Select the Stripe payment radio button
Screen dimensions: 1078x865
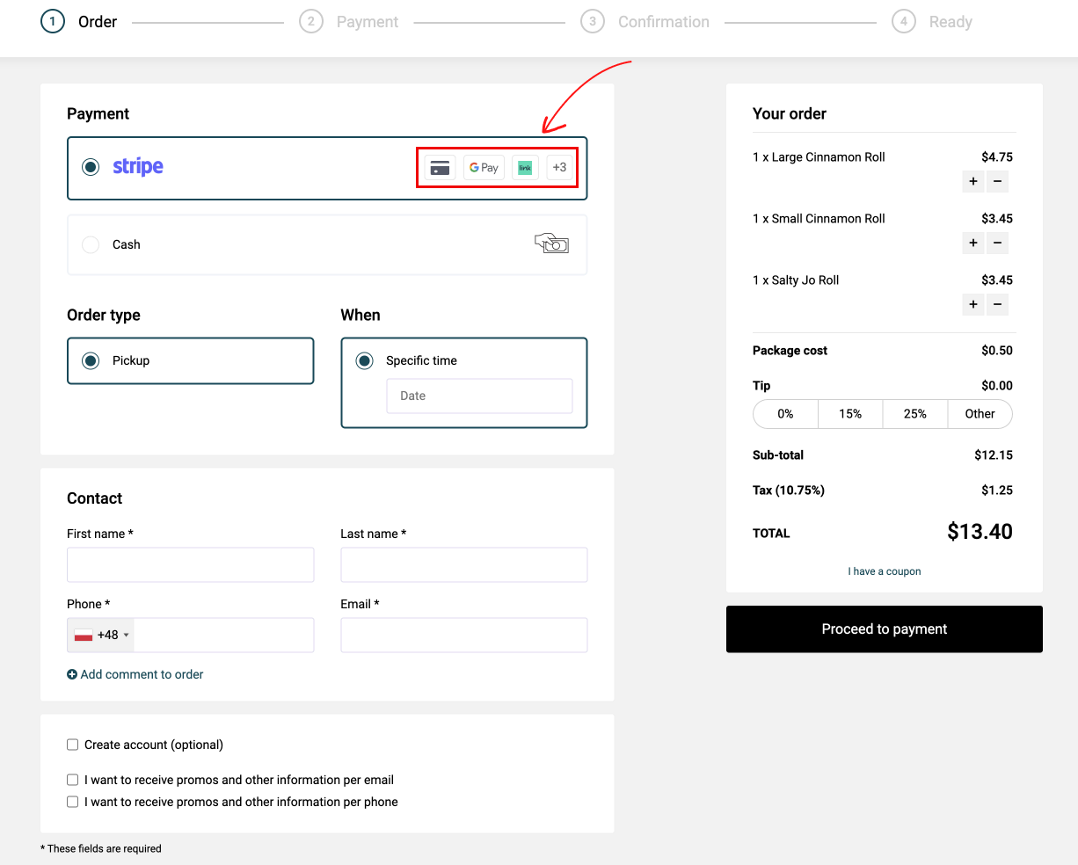[91, 167]
